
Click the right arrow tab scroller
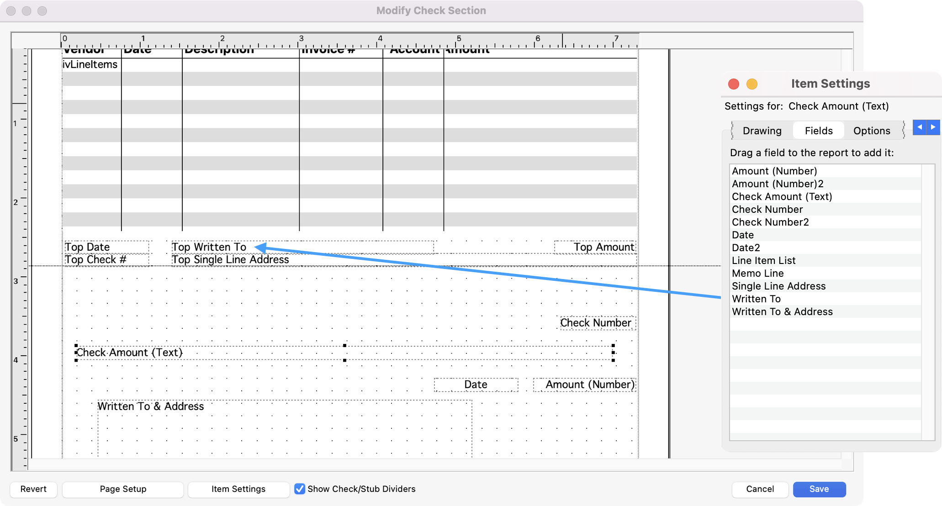[933, 127]
